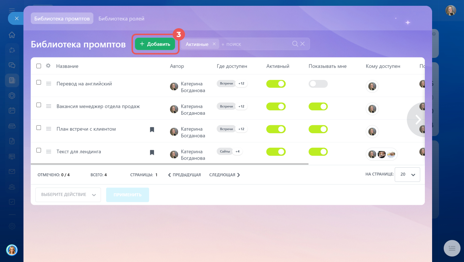Open table settings gear icon

[x=48, y=66]
